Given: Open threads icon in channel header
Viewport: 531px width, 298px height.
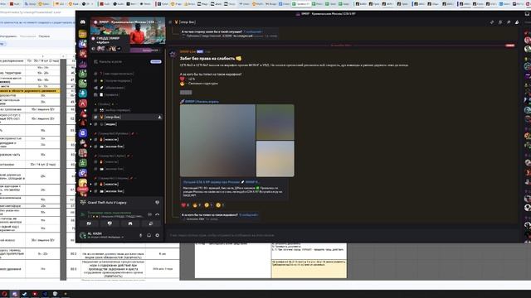Looking at the screenshot, I should (x=492, y=22).
